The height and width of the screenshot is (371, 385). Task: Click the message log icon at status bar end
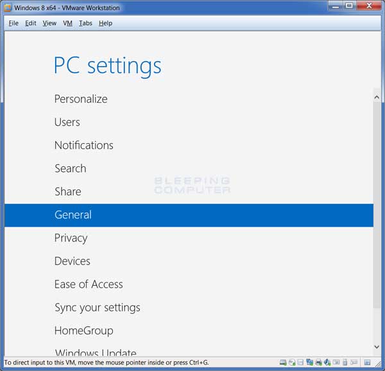[367, 362]
